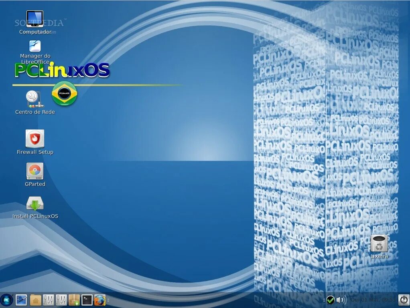
Task: Open the Lixeira trash icon
Action: point(379,243)
